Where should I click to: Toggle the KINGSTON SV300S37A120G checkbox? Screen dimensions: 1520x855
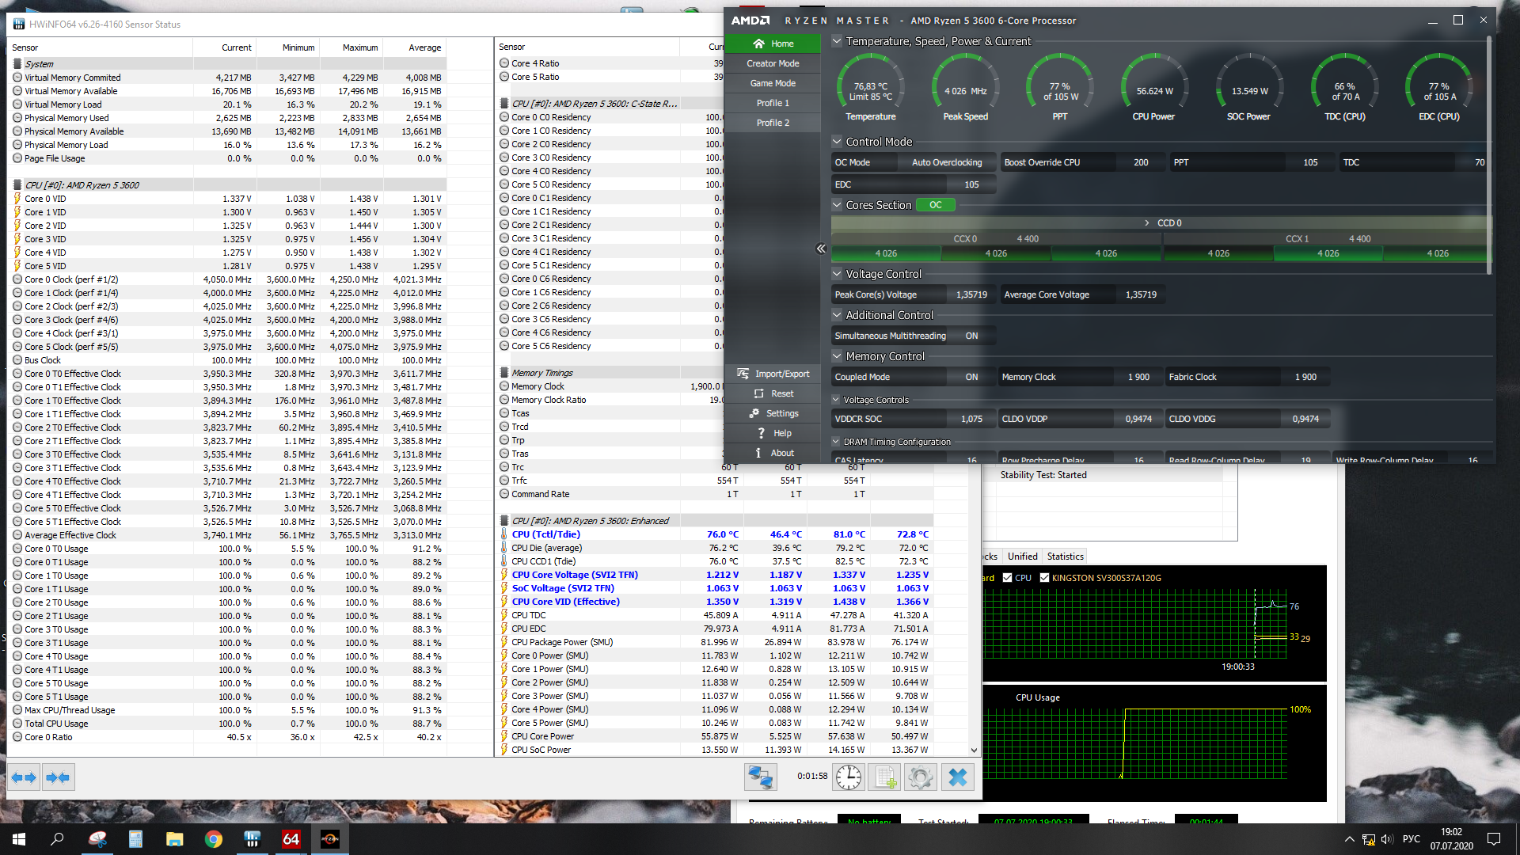click(x=1044, y=578)
